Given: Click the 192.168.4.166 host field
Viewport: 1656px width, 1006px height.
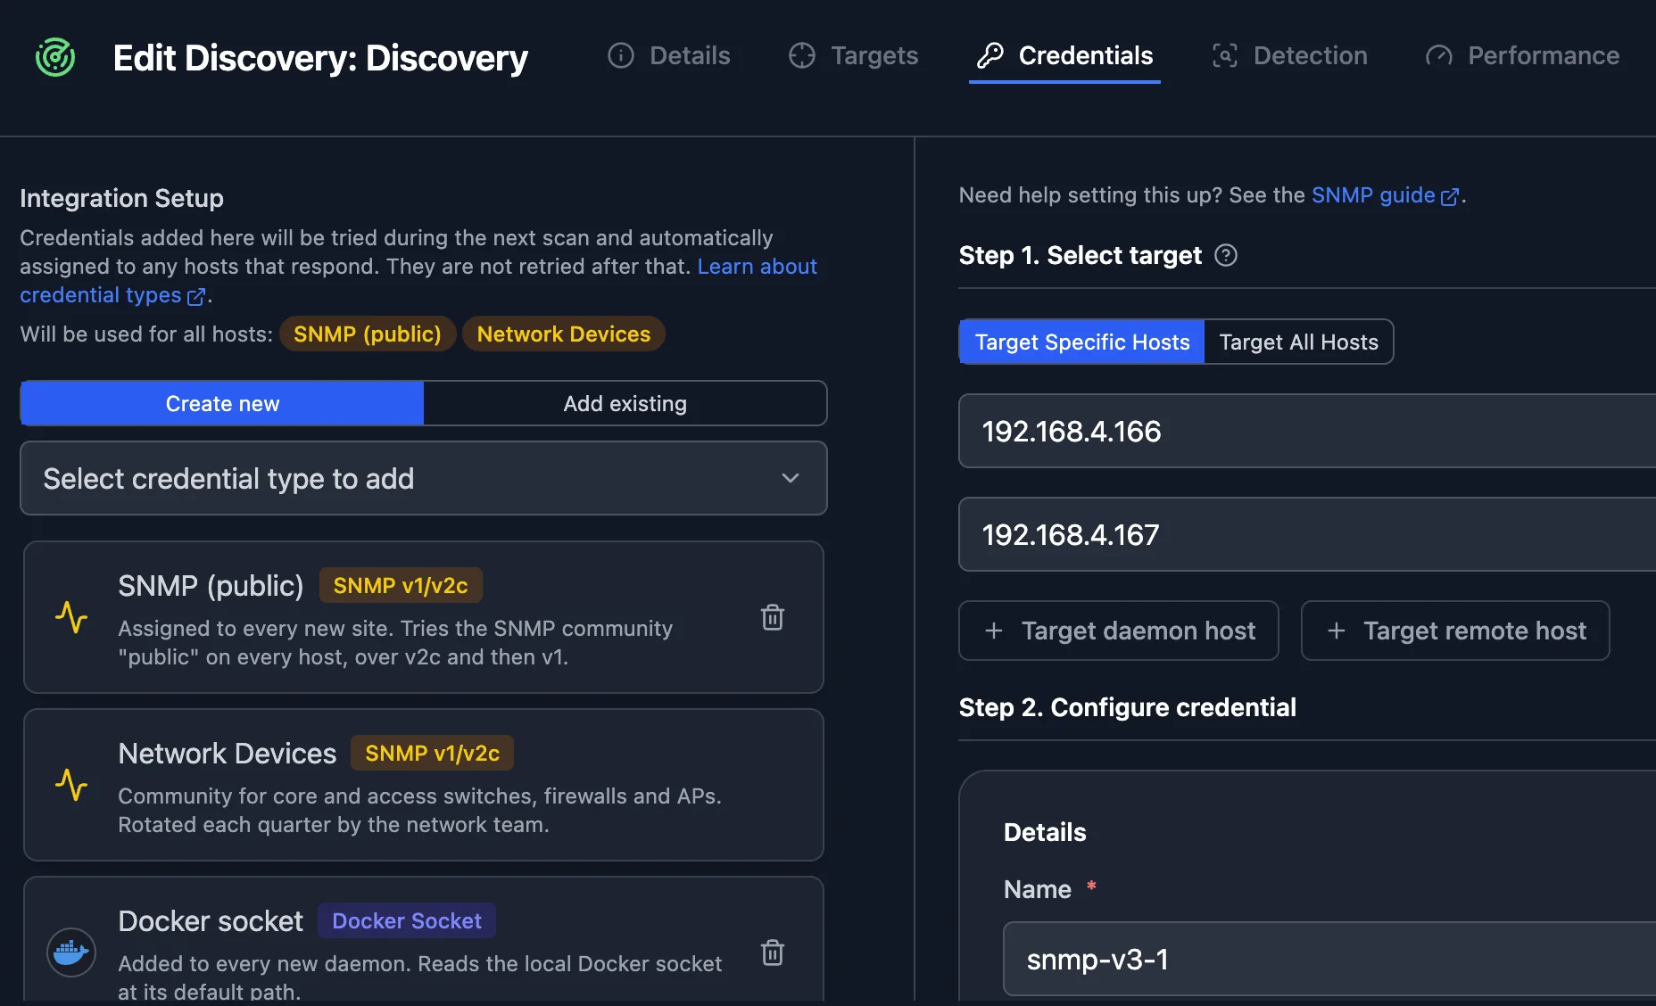Looking at the screenshot, I should [1307, 432].
